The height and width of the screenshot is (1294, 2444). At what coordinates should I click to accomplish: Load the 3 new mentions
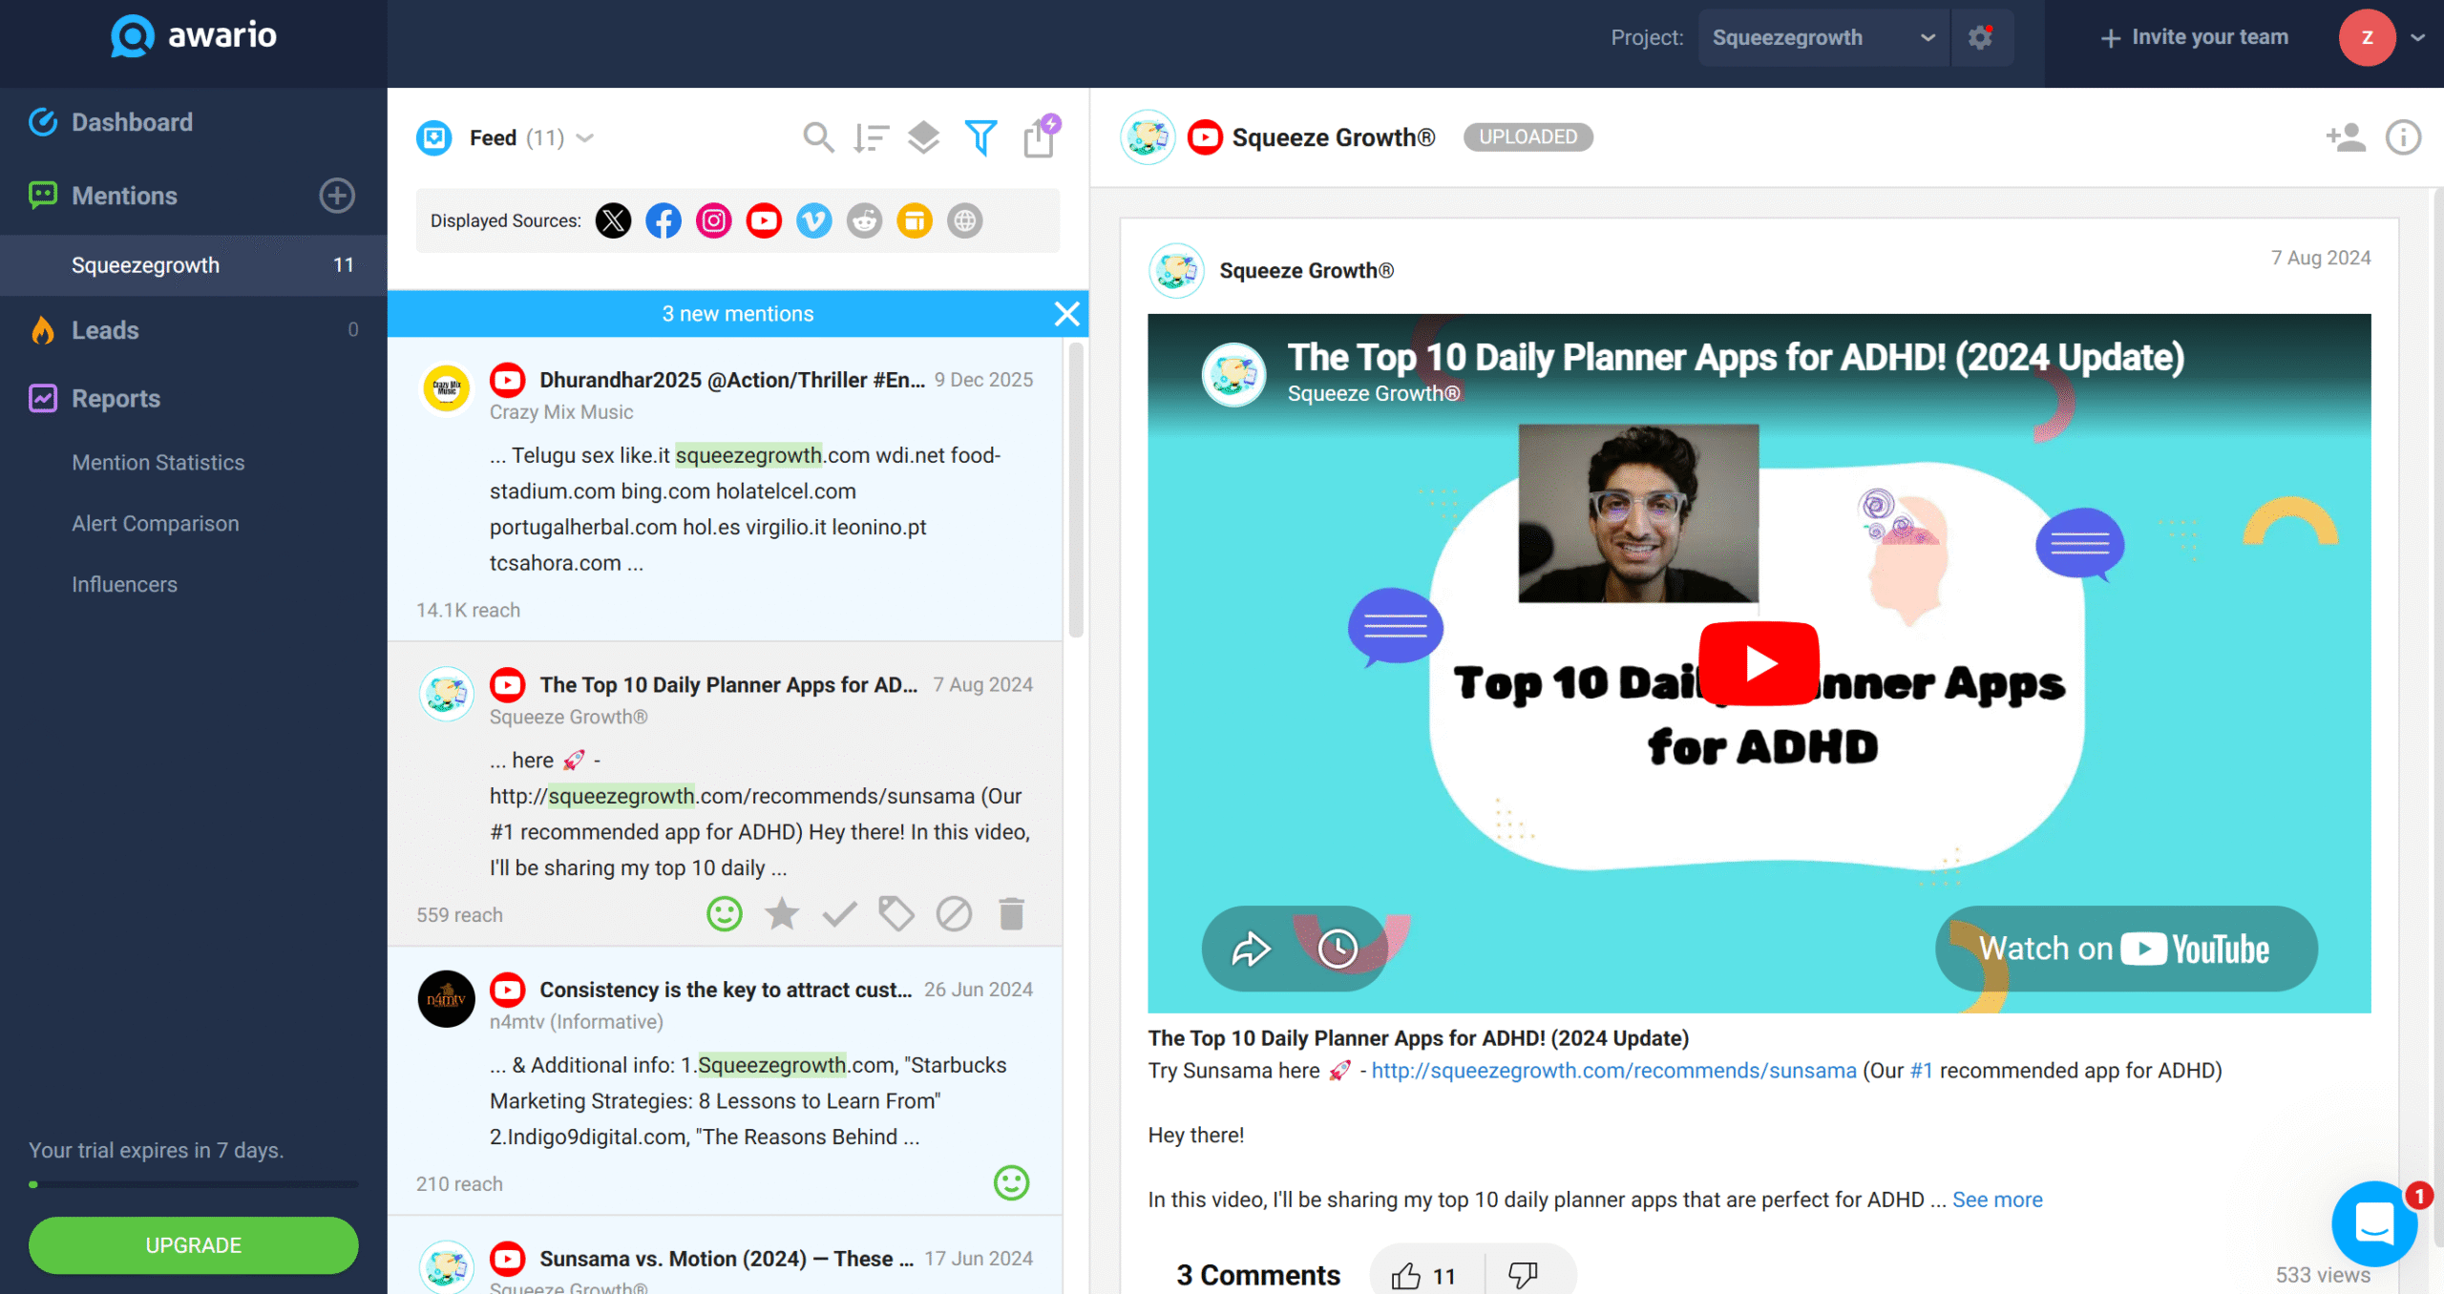click(737, 314)
